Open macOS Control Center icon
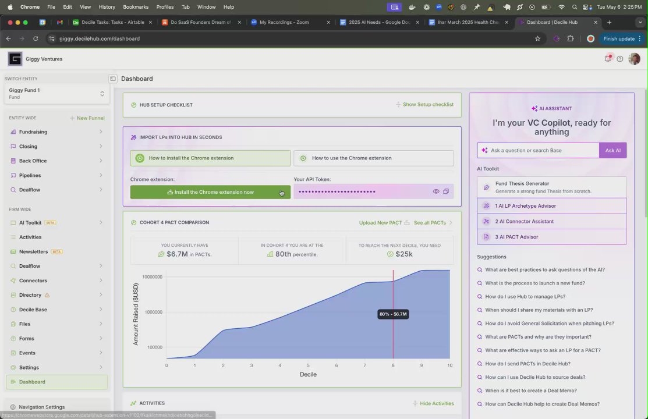Viewport: 648px width, 419px height. click(587, 7)
